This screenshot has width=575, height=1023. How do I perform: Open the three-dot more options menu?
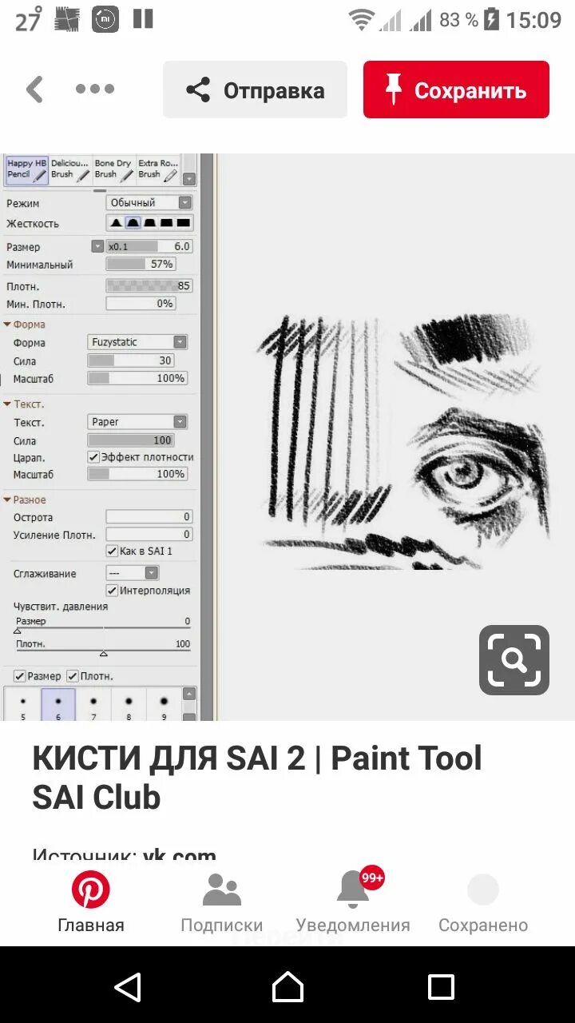point(95,90)
